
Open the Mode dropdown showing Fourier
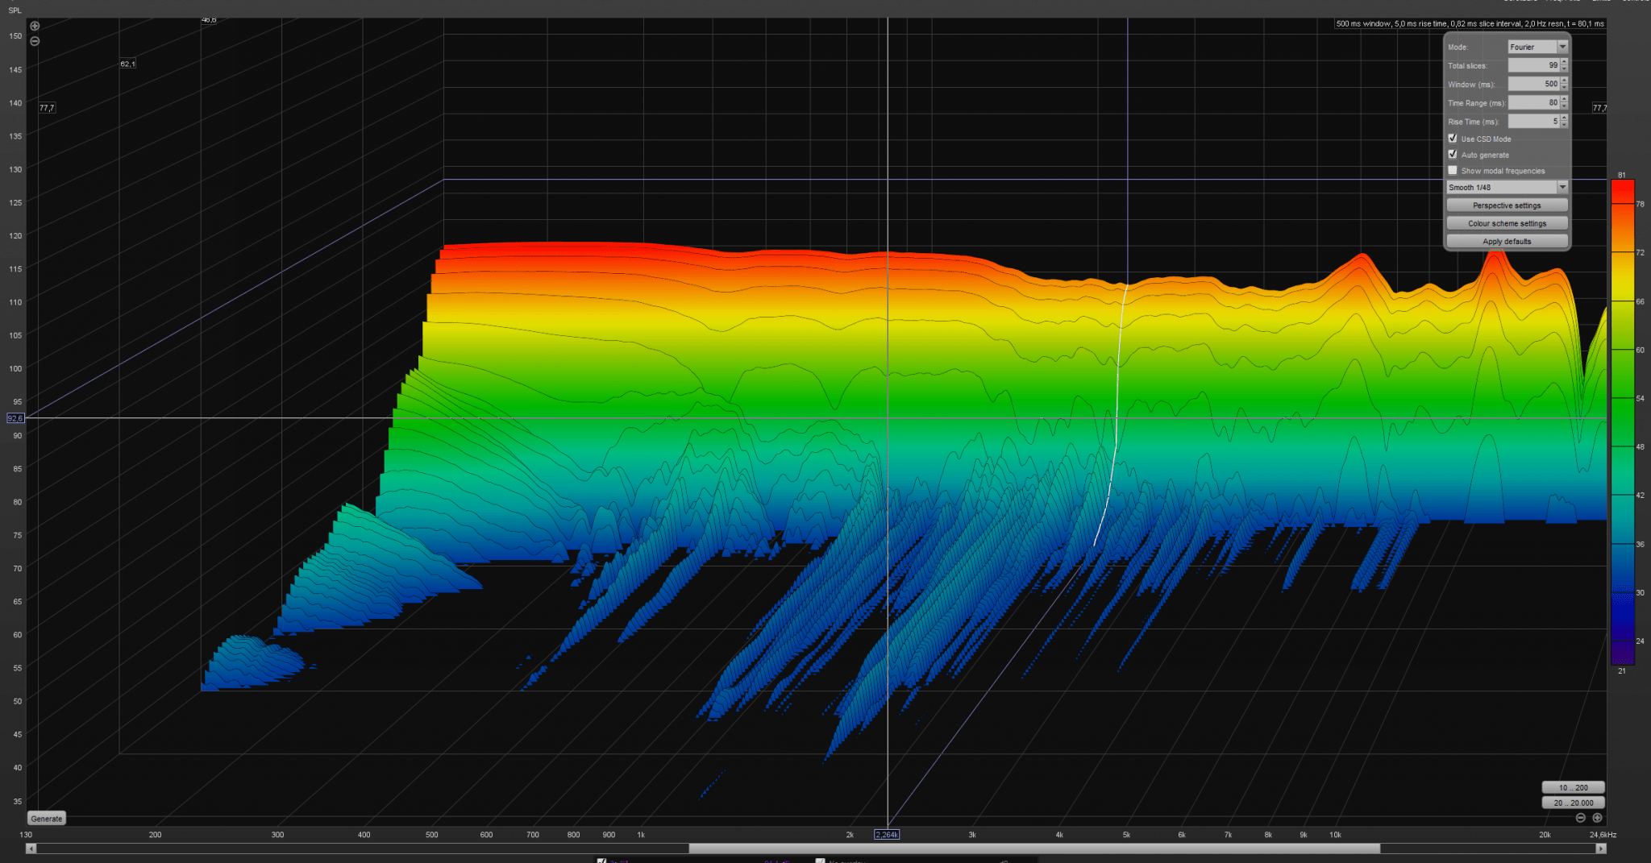[x=1538, y=47]
